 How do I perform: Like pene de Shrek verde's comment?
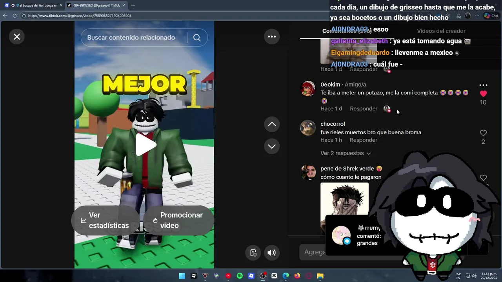(x=483, y=178)
